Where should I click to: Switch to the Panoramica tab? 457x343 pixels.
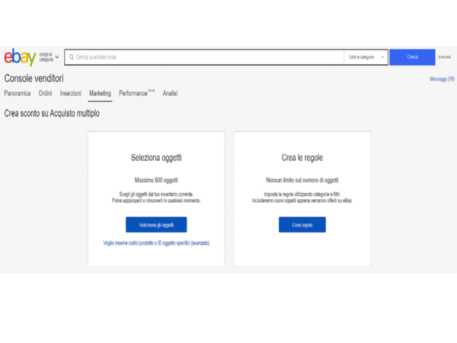point(18,93)
